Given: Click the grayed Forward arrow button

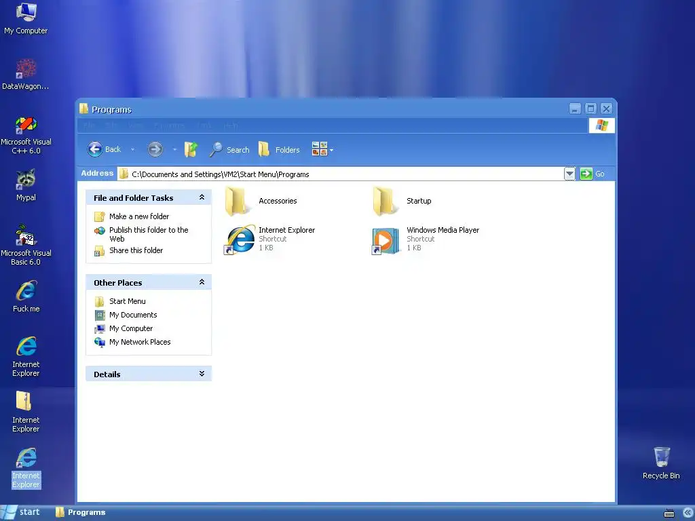Looking at the screenshot, I should (x=155, y=149).
